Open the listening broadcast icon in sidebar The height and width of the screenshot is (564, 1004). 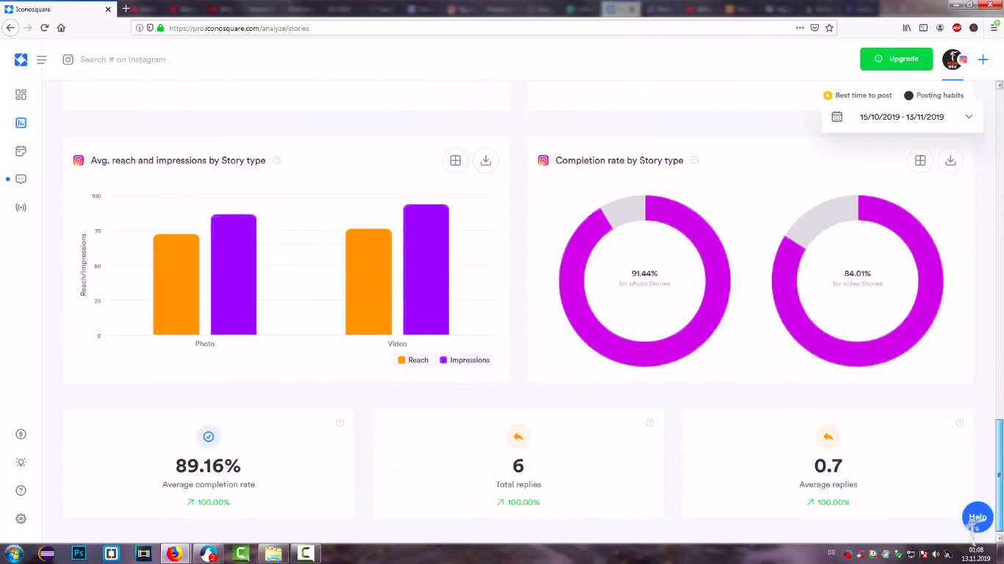coord(21,208)
